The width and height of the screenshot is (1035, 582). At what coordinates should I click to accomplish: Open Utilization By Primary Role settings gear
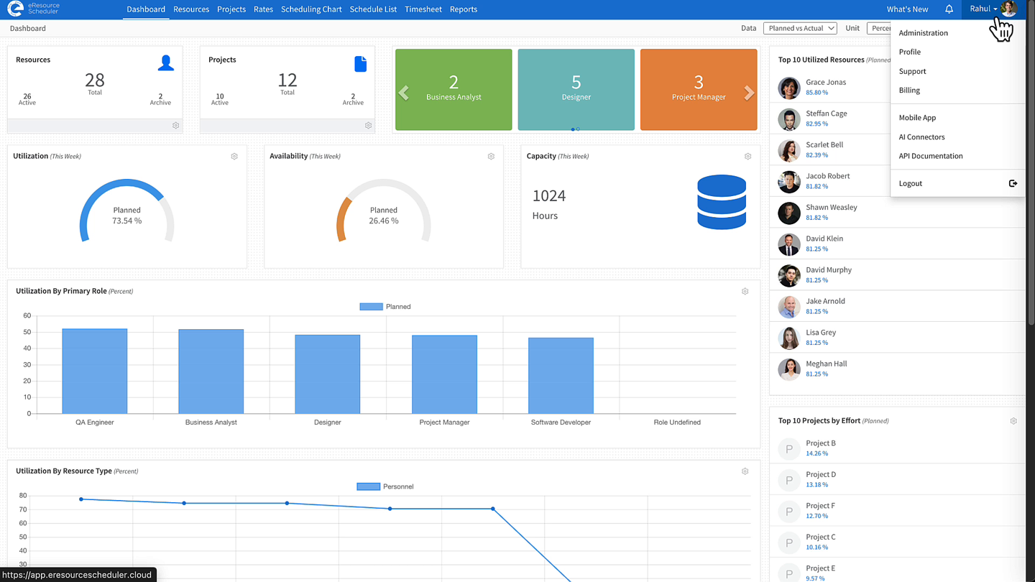pos(745,291)
